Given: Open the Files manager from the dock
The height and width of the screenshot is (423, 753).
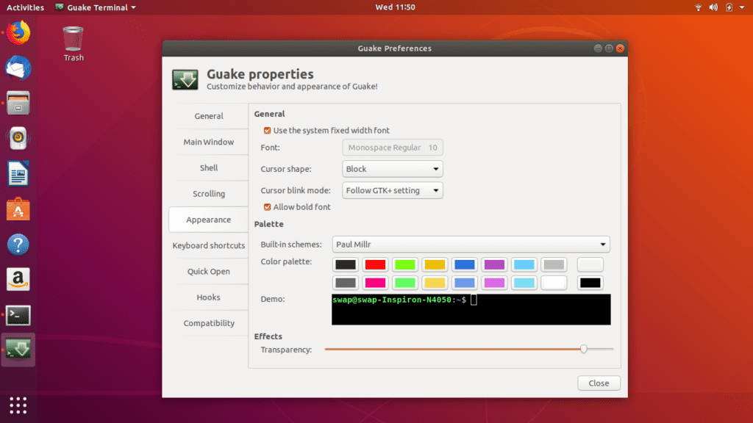Looking at the screenshot, I should coord(17,103).
